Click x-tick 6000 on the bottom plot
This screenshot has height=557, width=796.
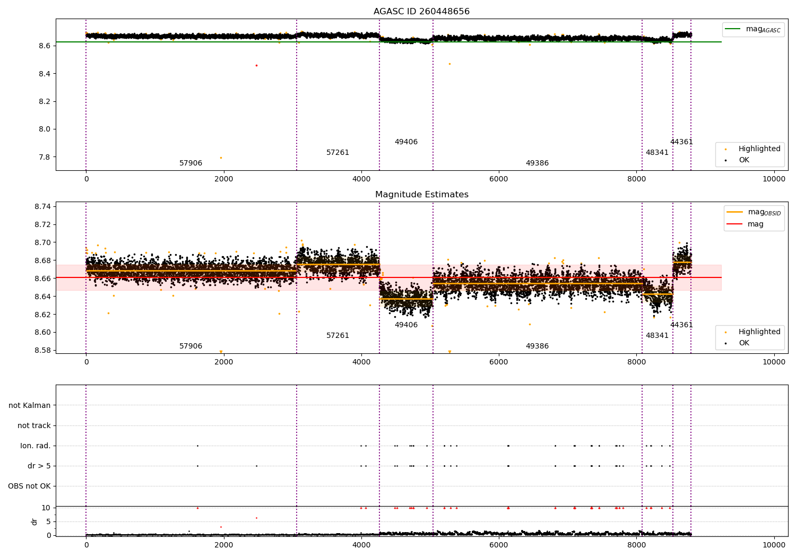tap(499, 545)
